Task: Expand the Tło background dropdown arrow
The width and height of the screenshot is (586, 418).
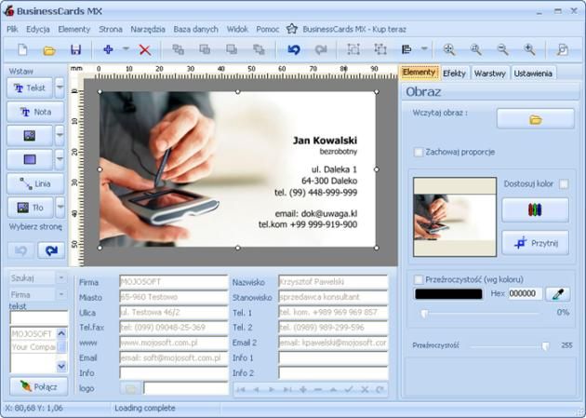Action: [x=60, y=207]
